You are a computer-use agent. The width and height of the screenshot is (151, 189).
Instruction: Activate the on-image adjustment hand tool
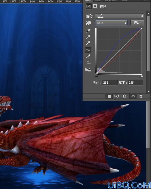88,23
